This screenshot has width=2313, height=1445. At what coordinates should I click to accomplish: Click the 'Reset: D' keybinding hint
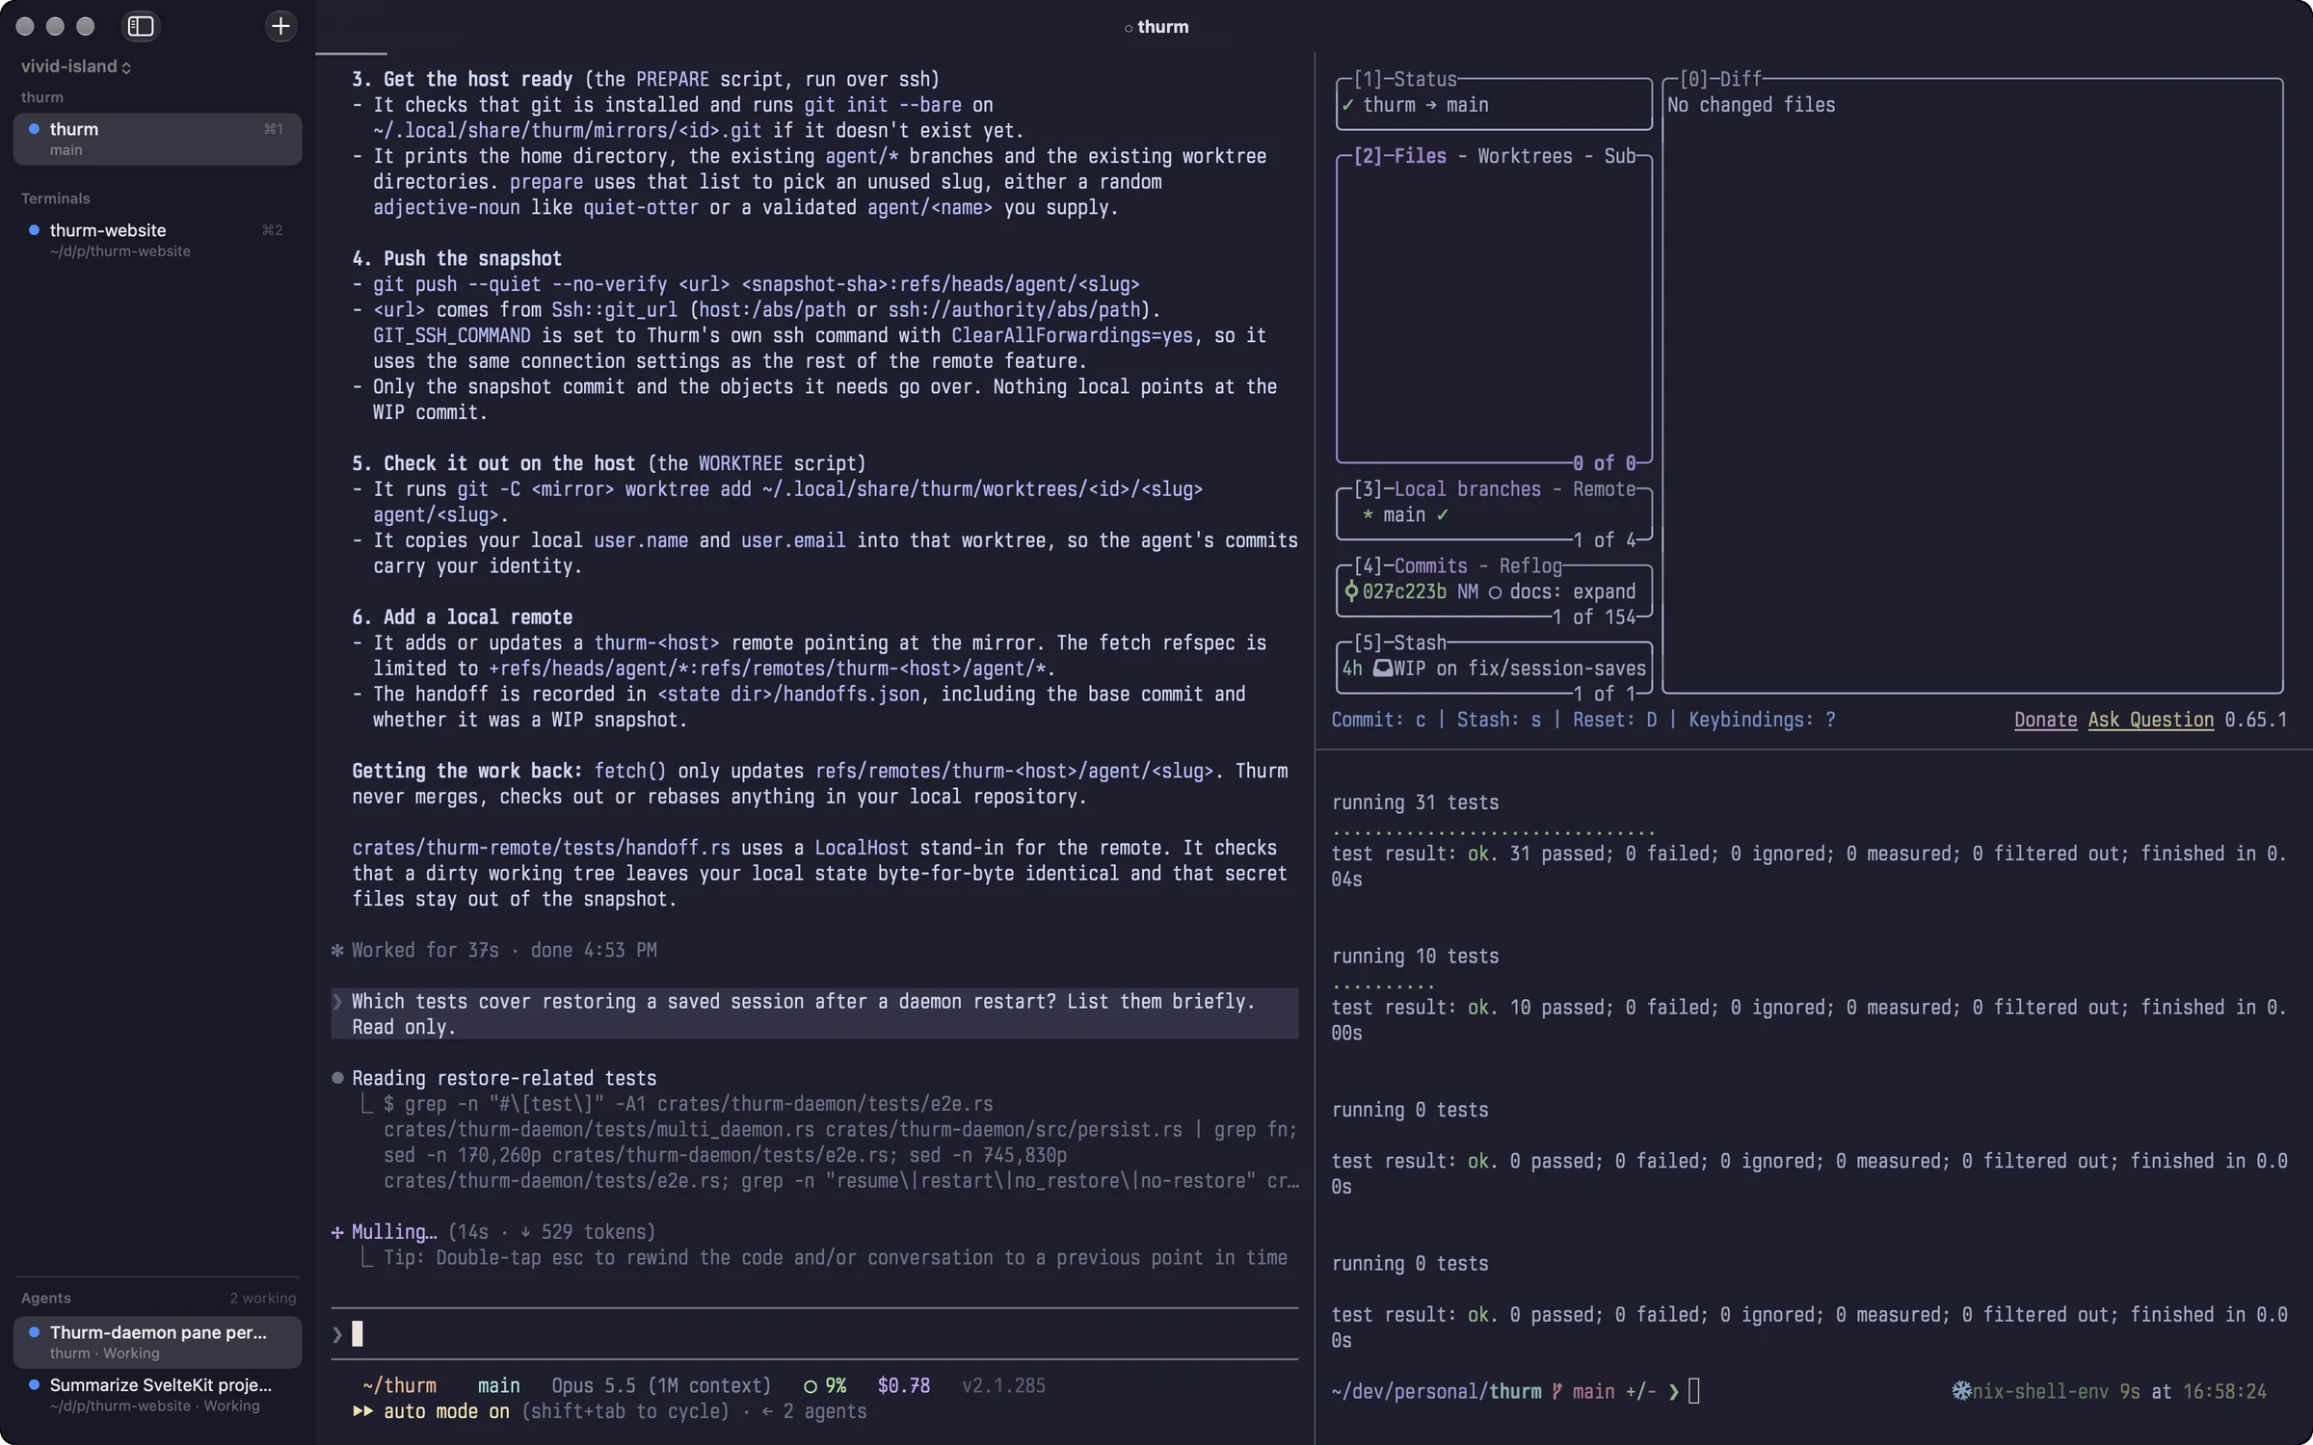coord(1615,720)
